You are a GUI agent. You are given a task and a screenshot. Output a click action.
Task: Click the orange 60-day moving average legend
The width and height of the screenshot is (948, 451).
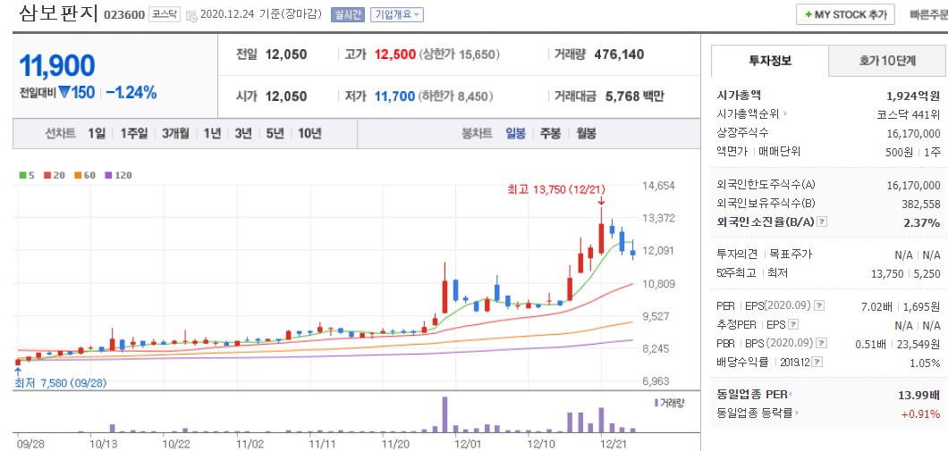tap(85, 175)
